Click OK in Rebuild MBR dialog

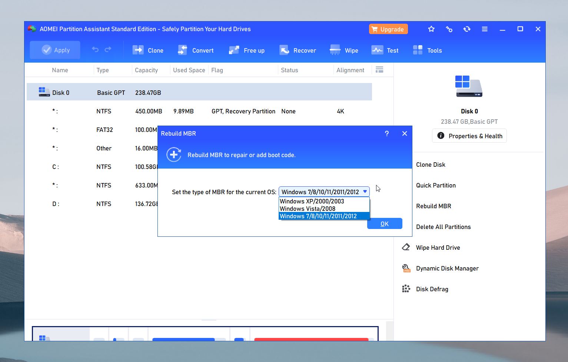click(385, 223)
